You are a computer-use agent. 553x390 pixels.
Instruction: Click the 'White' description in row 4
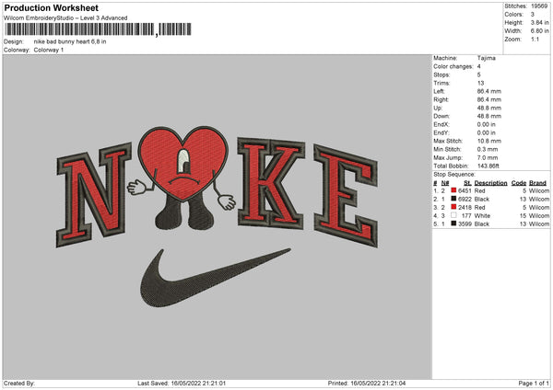(x=482, y=216)
